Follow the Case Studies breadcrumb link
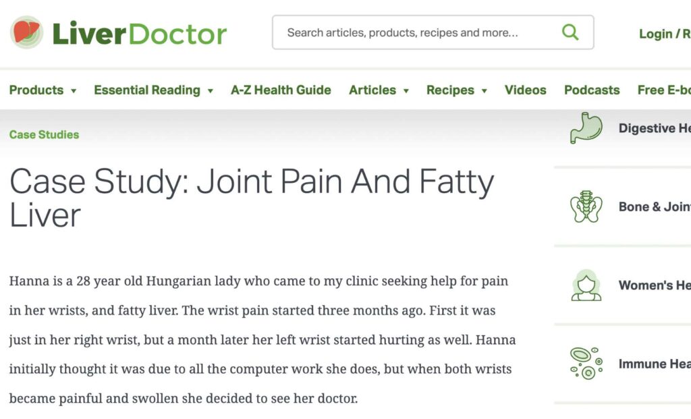The width and height of the screenshot is (691, 419). 44,134
